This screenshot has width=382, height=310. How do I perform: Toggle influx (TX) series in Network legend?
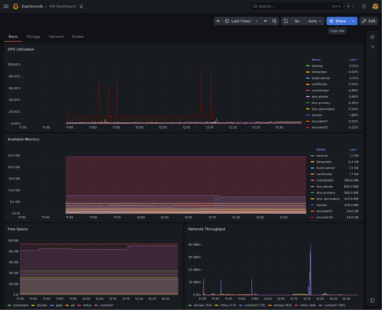(228, 306)
